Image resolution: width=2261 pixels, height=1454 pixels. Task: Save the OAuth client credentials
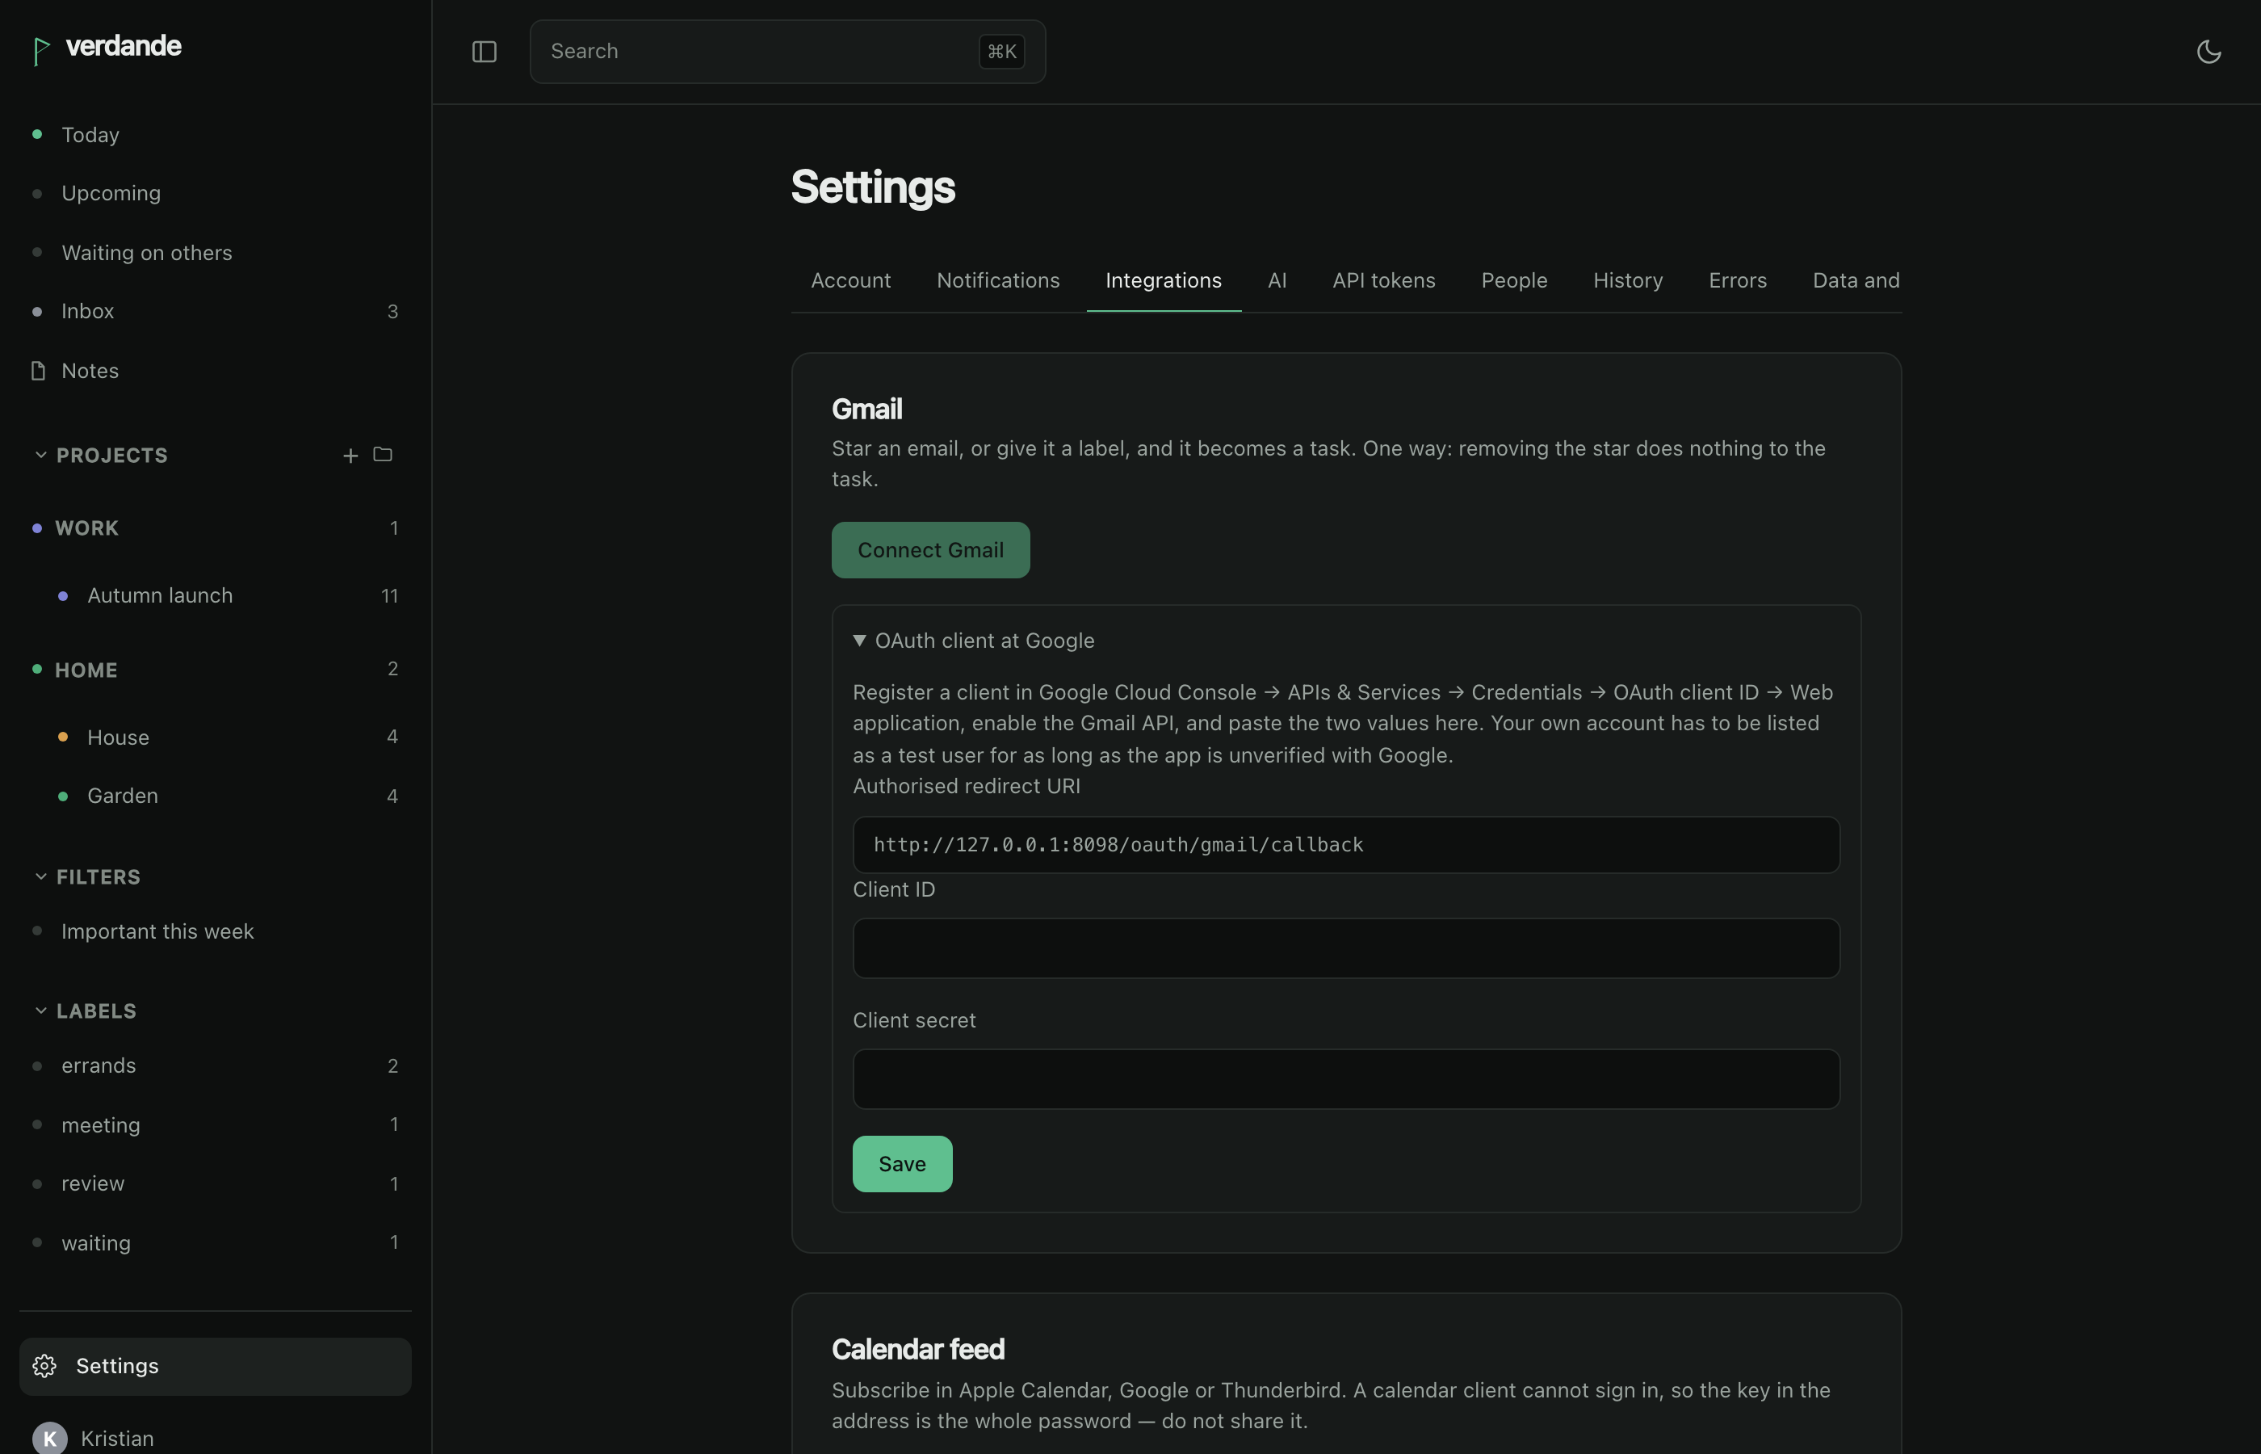[x=902, y=1163]
